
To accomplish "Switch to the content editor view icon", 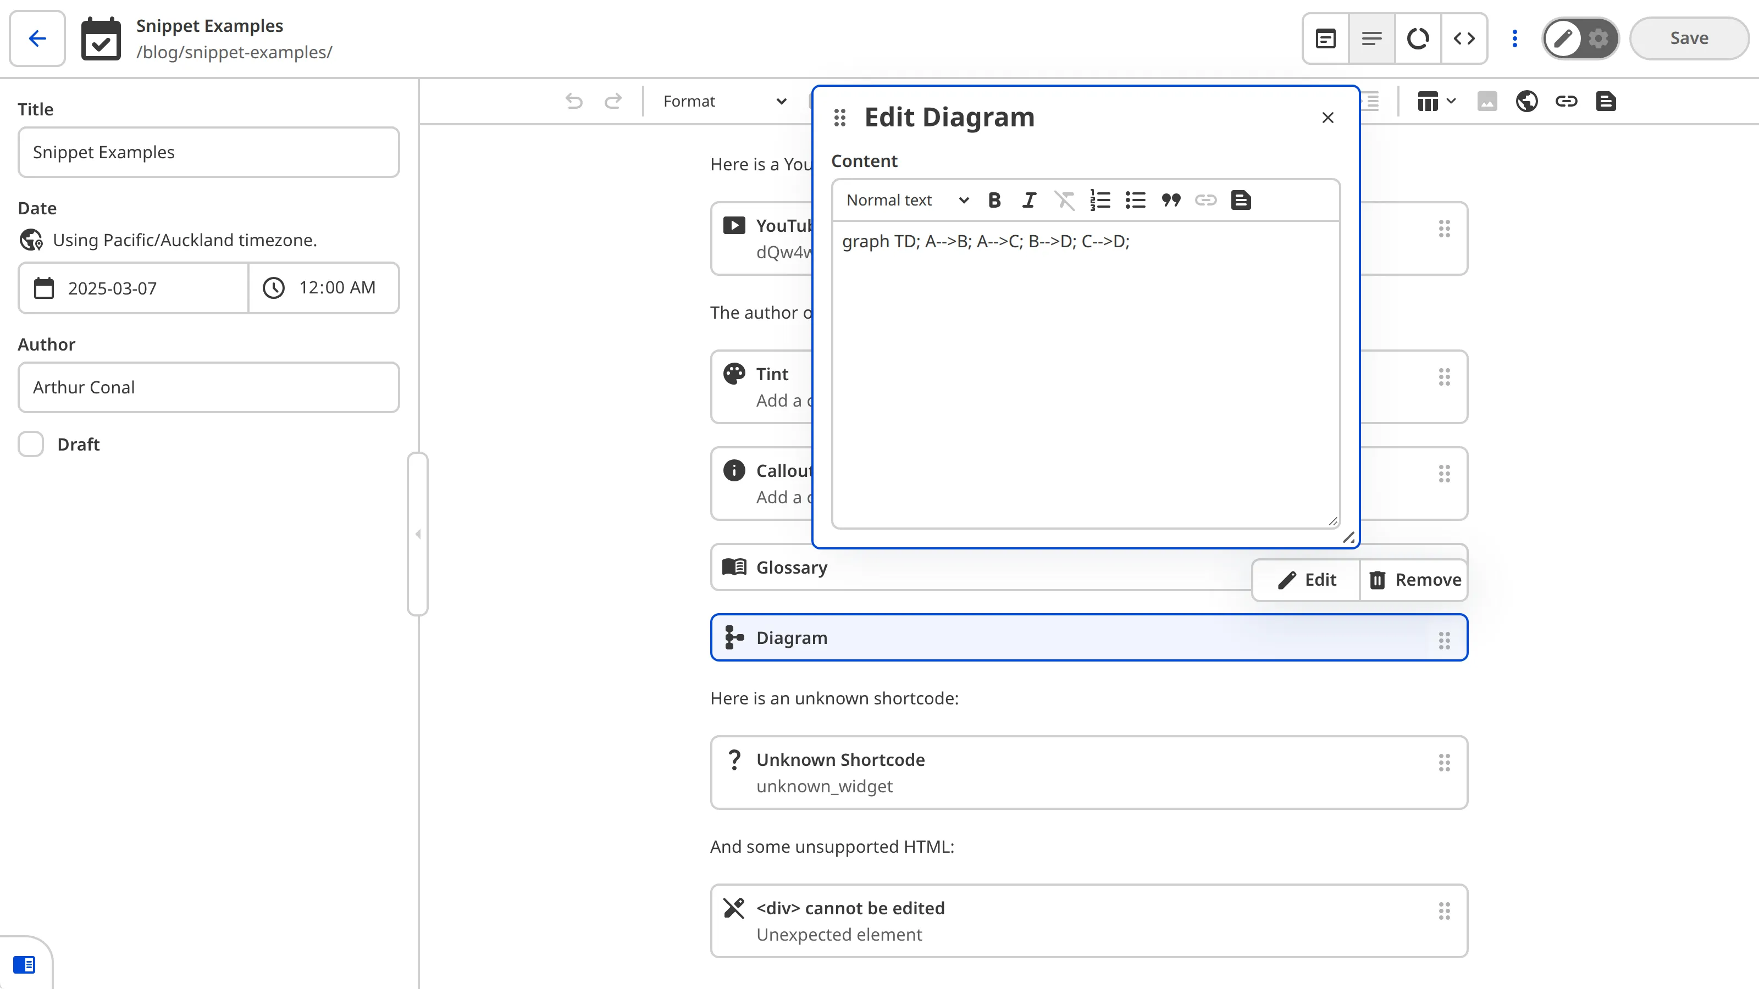I will (1371, 38).
